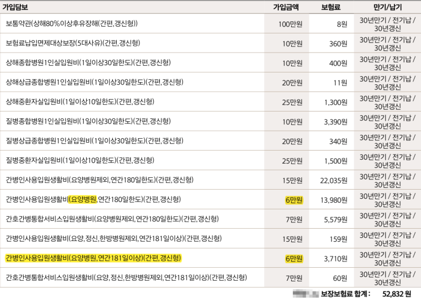Viewport: 421px width, 300px height.
Task: Select 간병인사용입원생활비(요양병원,연간180일한도) coverage name
Action: pyautogui.click(x=93, y=199)
